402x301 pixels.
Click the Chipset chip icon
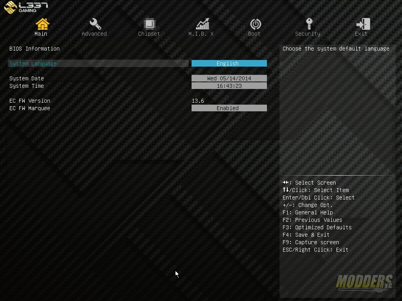pyautogui.click(x=150, y=24)
